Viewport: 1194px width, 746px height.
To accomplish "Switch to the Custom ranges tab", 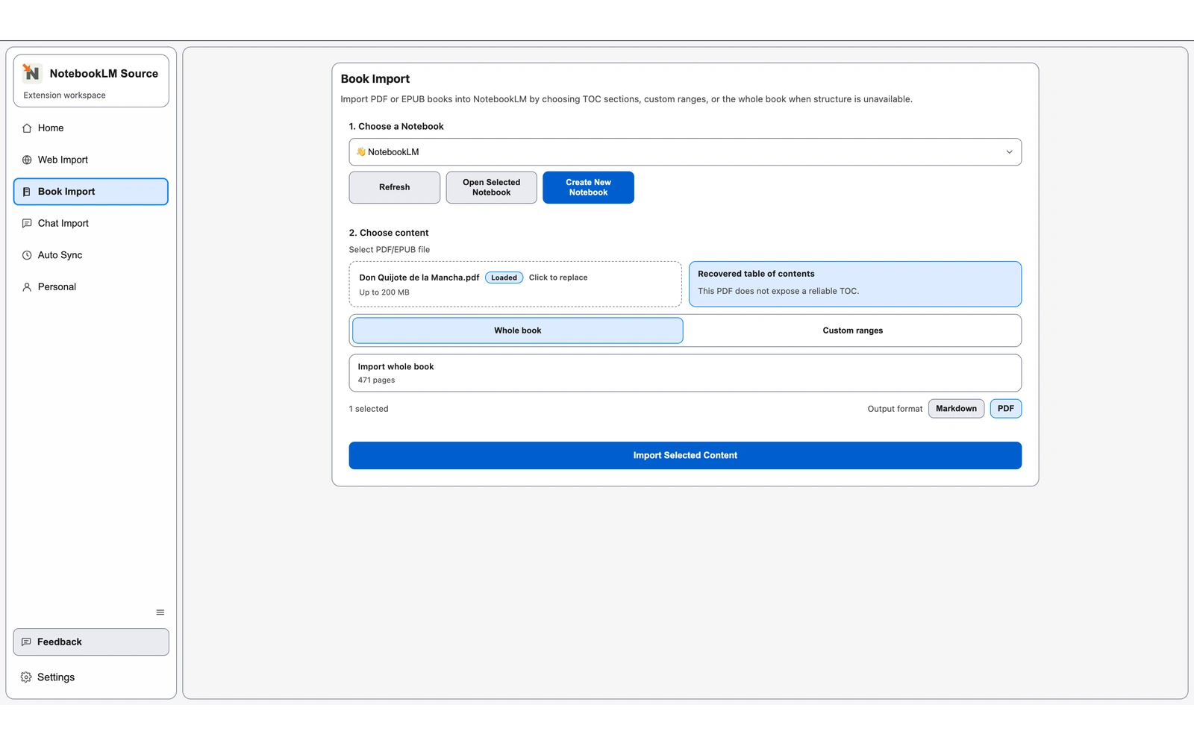I will (x=852, y=330).
